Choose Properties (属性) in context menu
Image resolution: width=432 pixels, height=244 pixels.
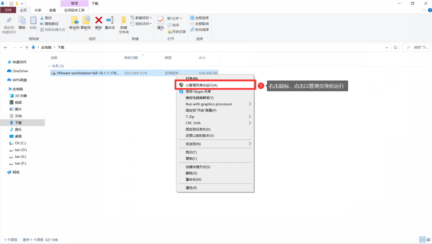coord(215,188)
